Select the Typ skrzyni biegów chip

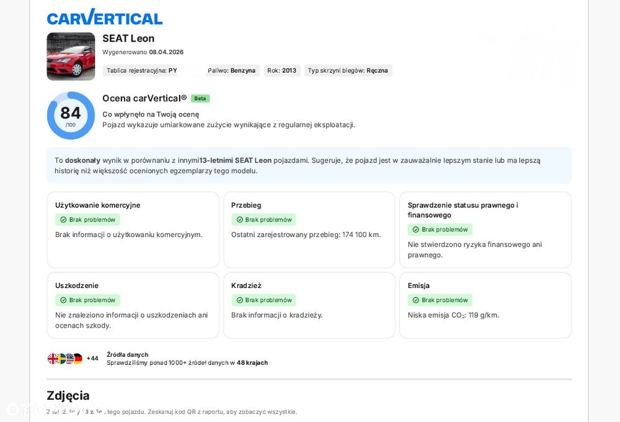coord(348,71)
